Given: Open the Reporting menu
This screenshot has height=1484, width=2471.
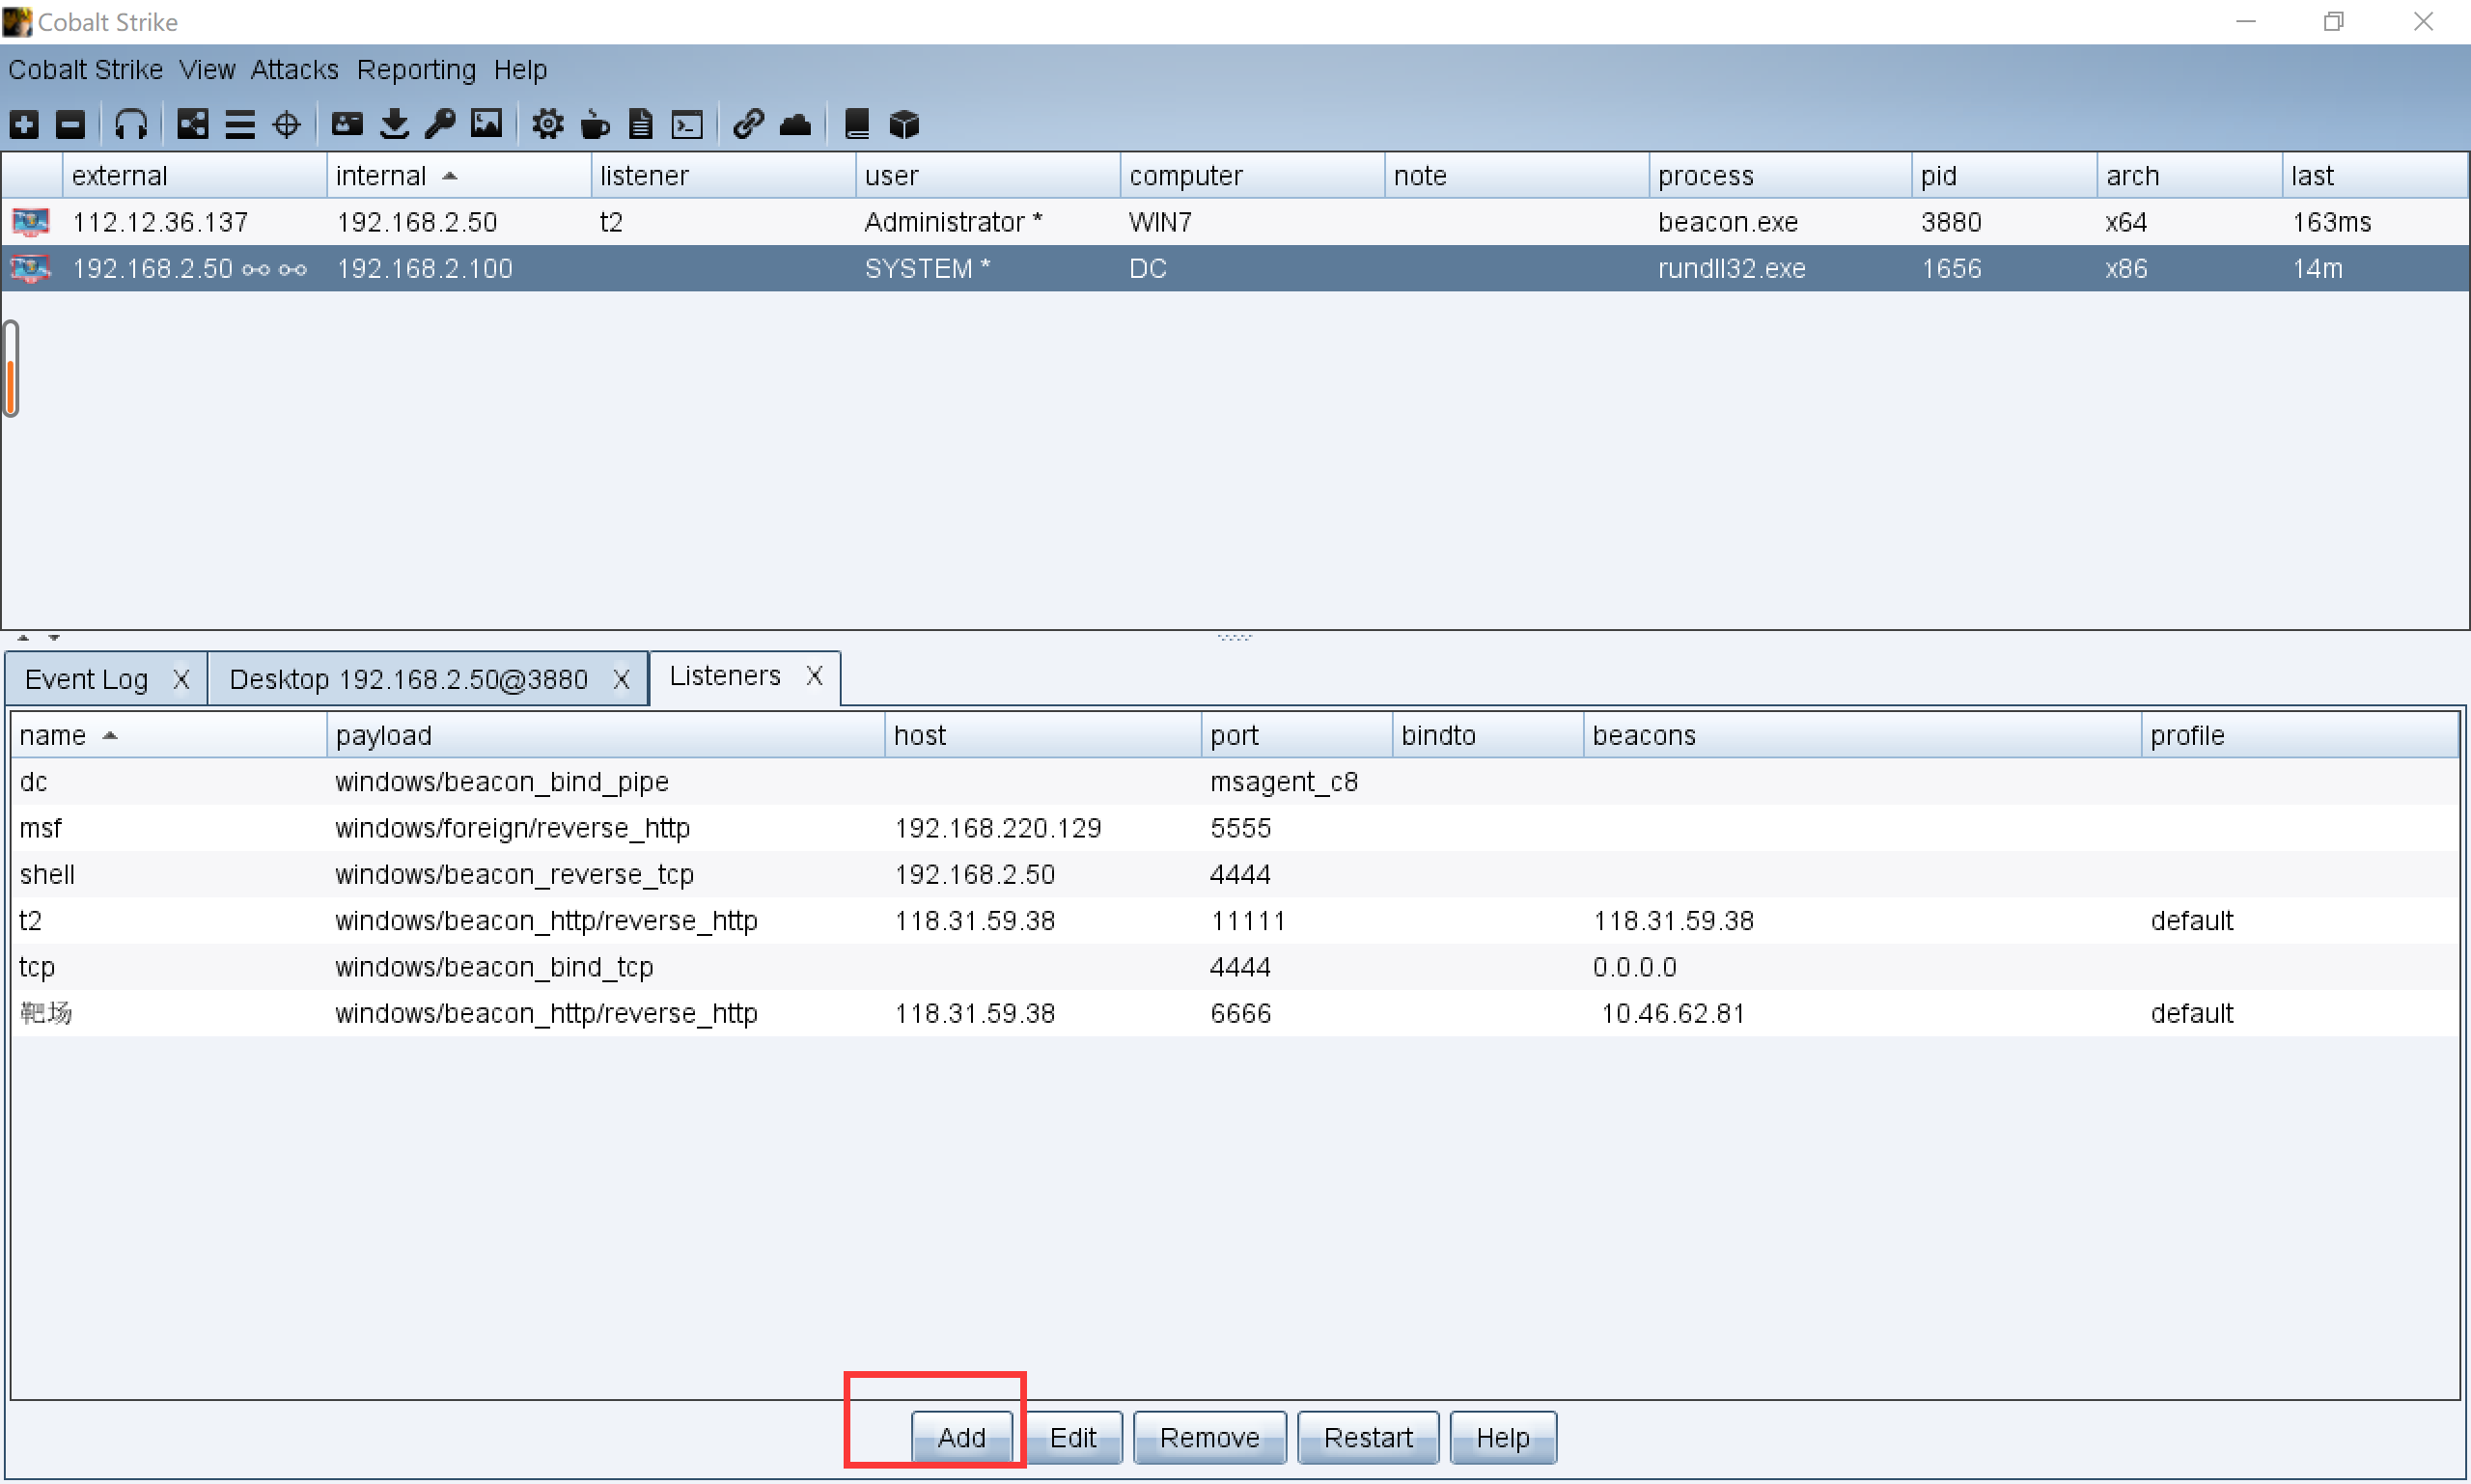Looking at the screenshot, I should 416,69.
